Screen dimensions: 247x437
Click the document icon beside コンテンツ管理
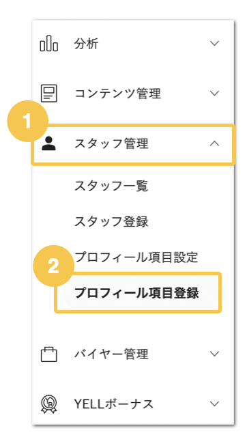point(48,93)
